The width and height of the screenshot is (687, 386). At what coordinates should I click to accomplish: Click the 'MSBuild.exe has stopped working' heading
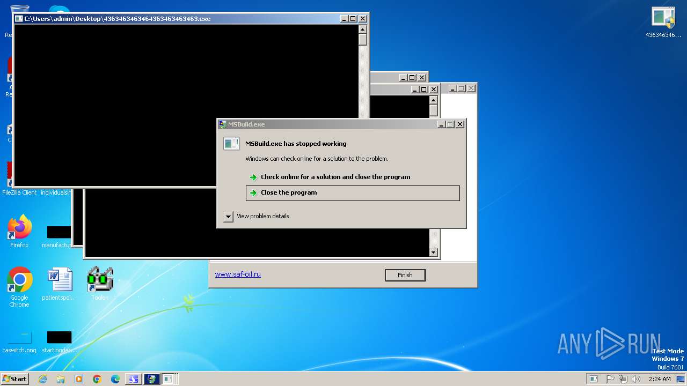pos(296,144)
